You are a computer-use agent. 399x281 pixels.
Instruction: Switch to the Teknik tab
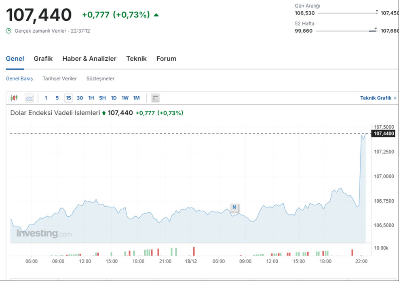[137, 59]
